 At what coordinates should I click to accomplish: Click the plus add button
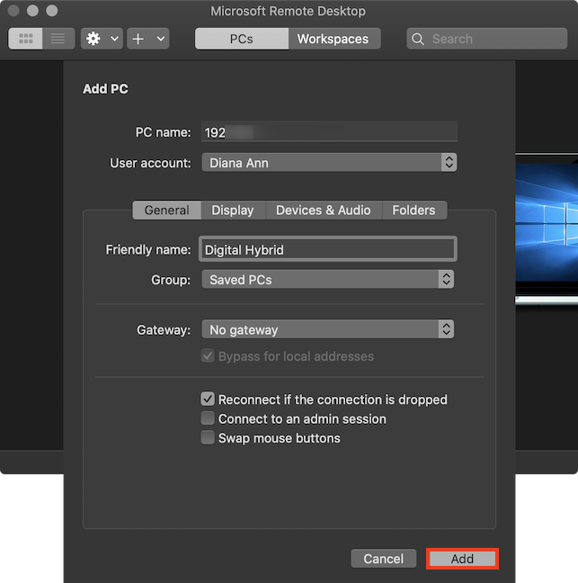click(x=138, y=39)
